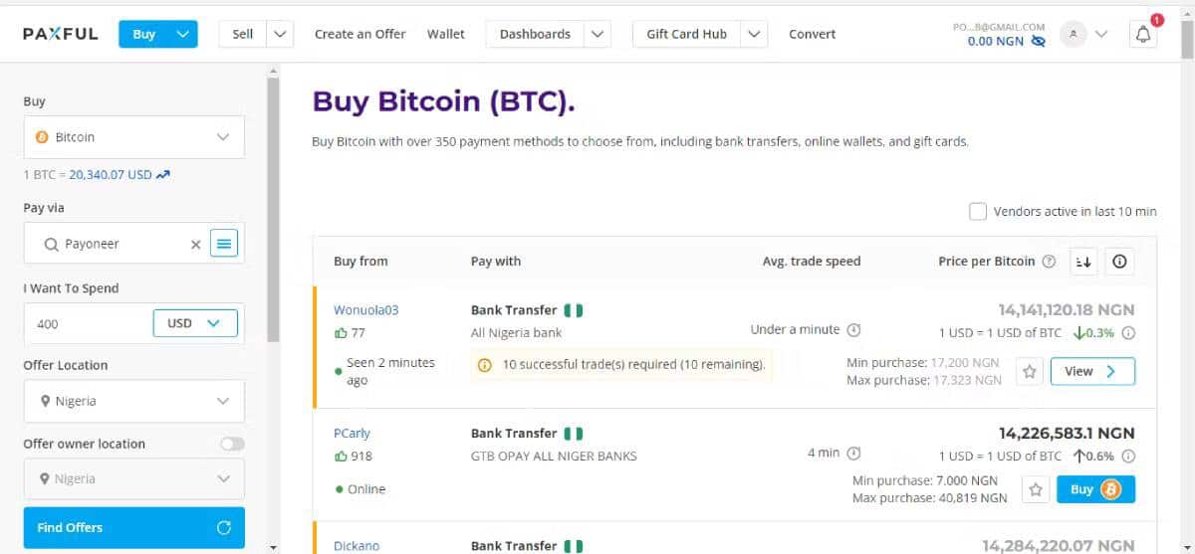This screenshot has height=554, width=1195.
Task: Open Create an Offer page
Action: 359,34
